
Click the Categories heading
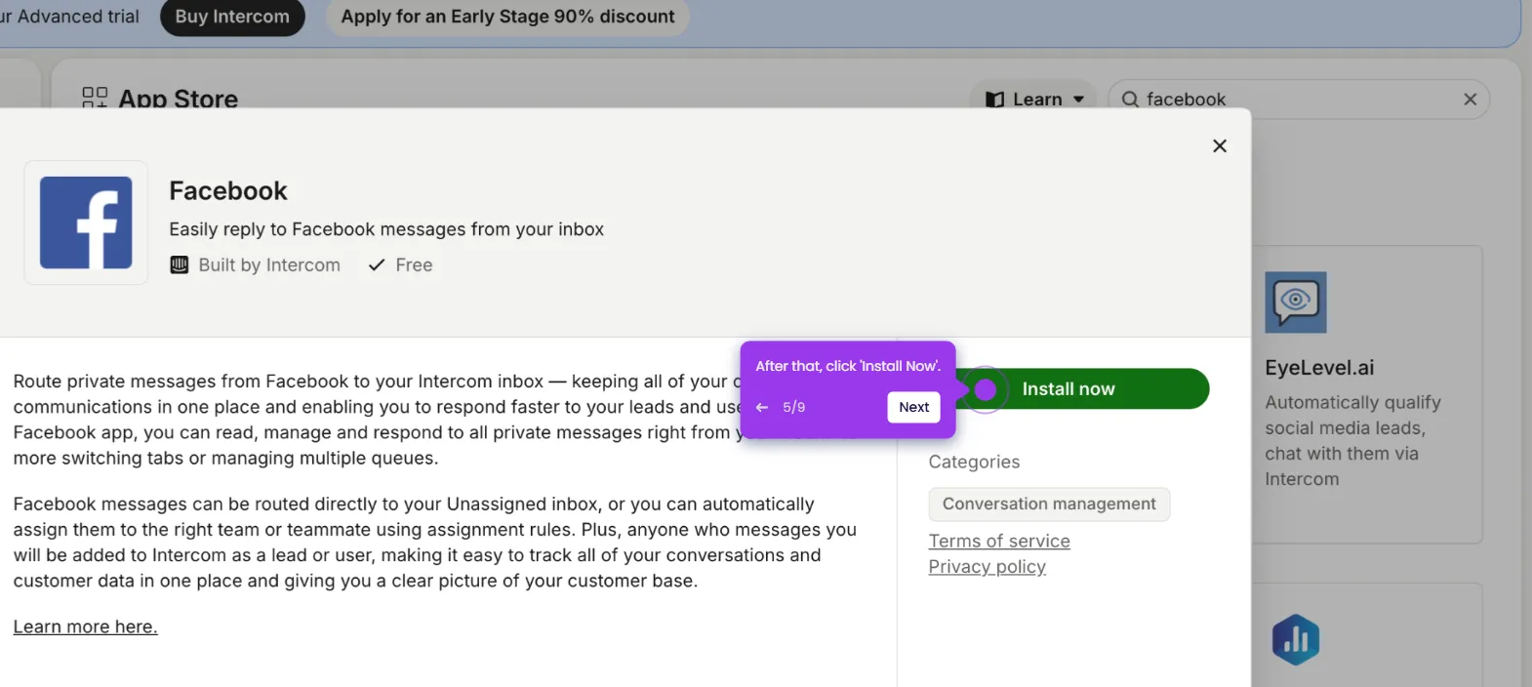pyautogui.click(x=974, y=463)
